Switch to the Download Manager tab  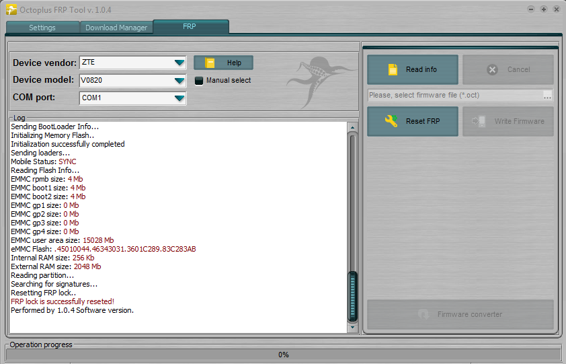[116, 28]
